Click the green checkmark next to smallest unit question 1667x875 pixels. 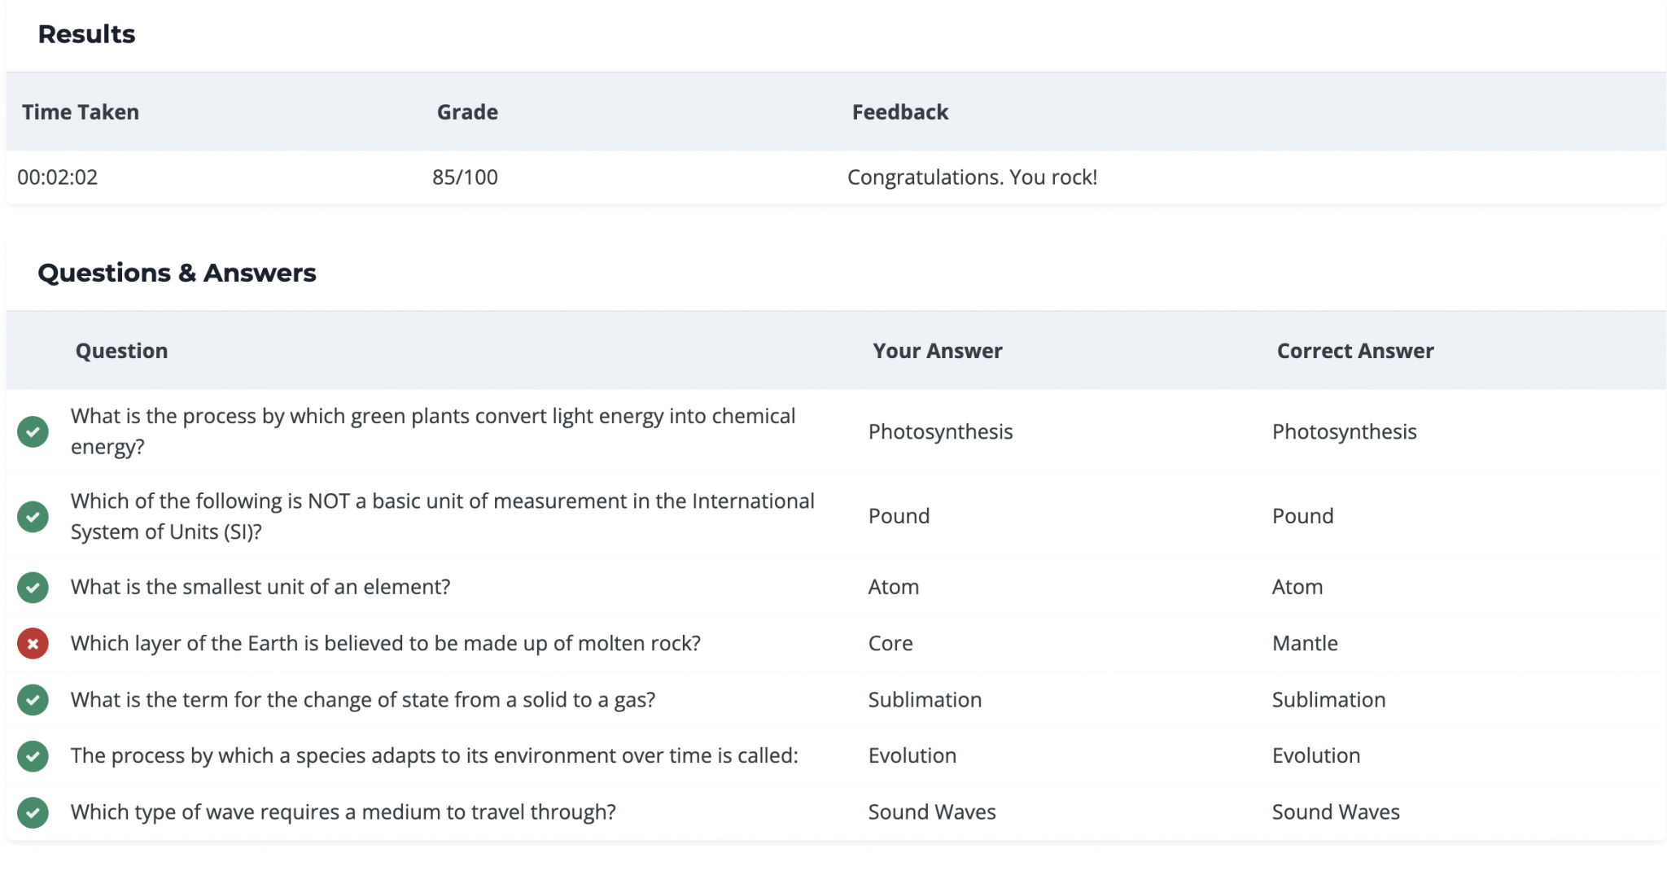[x=33, y=587]
